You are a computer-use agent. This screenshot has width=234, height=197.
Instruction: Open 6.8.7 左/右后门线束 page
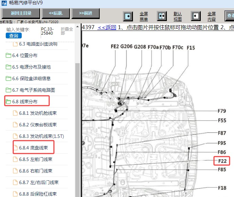[39, 182]
